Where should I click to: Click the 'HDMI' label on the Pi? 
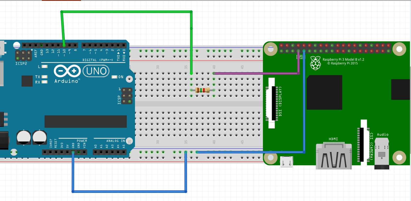[x=333, y=139]
